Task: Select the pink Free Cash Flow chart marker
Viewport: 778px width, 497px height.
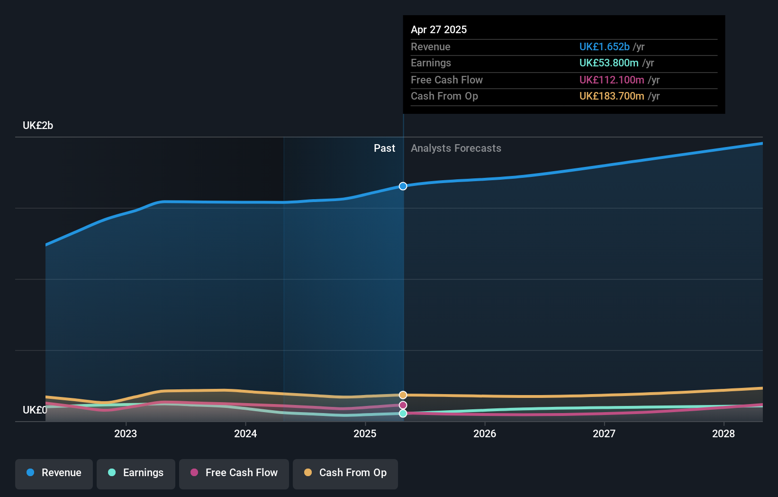Action: tap(403, 405)
